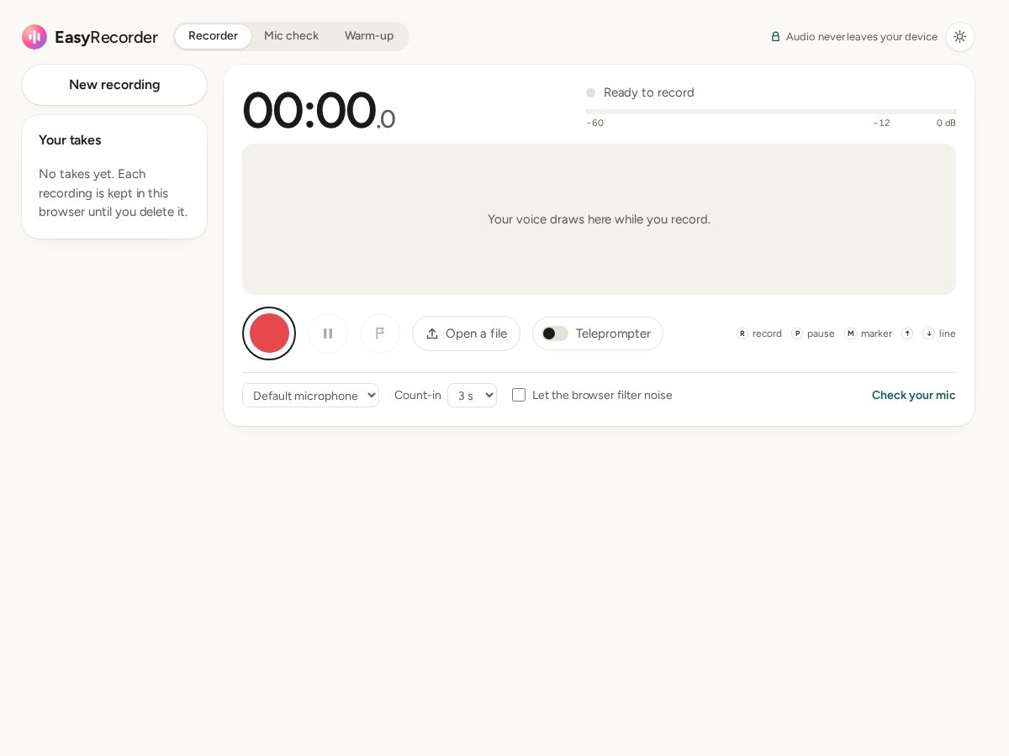
Task: Click the New recording button
Action: [114, 85]
